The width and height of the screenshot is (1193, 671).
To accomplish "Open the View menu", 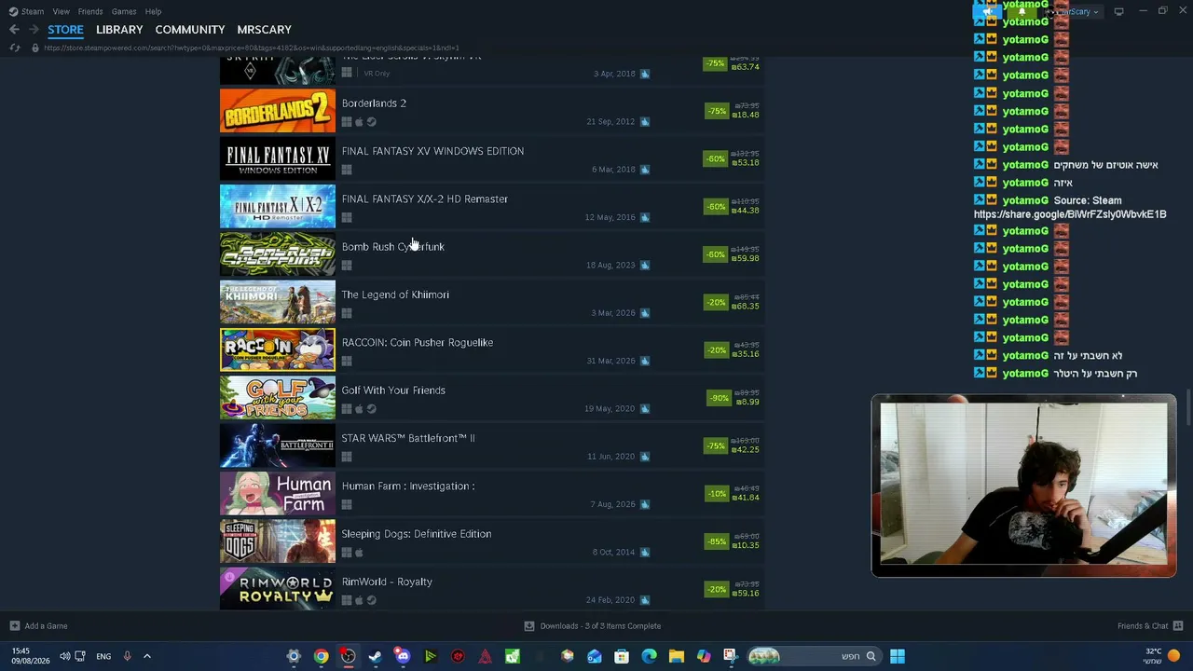I will 61,11.
